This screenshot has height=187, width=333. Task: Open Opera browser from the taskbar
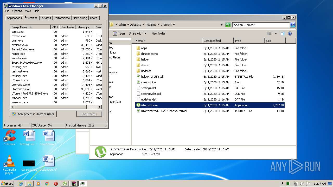[56, 184]
